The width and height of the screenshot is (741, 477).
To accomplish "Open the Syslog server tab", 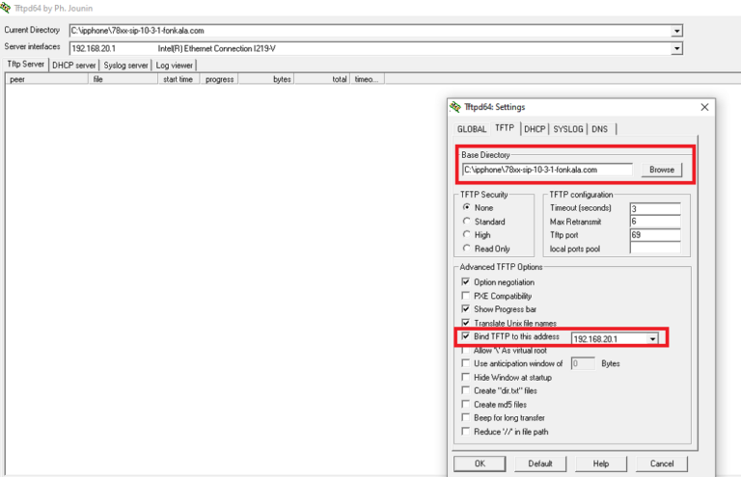I will point(126,66).
